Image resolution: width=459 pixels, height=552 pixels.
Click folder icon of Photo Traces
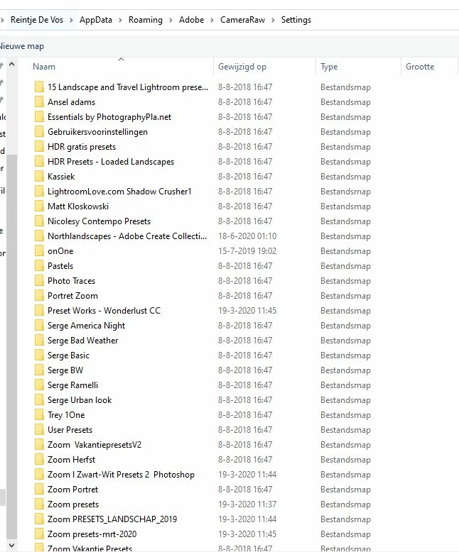click(x=39, y=280)
